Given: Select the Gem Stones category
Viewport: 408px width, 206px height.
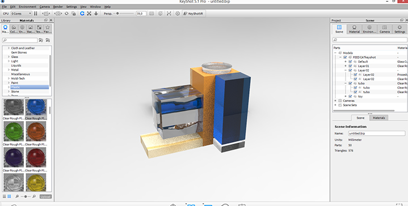Looking at the screenshot, I should click(19, 53).
